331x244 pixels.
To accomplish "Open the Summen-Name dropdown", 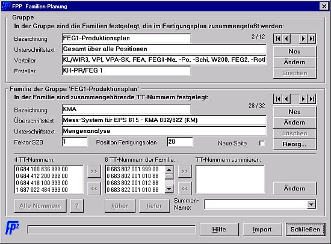I will (x=311, y=204).
